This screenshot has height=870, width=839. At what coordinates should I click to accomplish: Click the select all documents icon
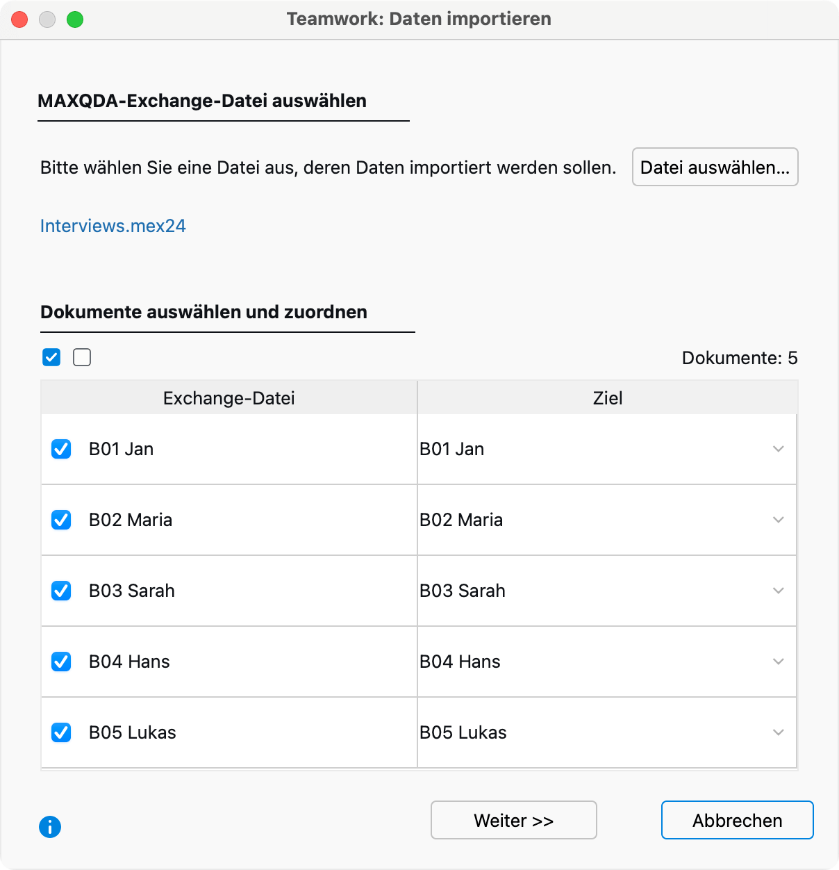point(51,357)
